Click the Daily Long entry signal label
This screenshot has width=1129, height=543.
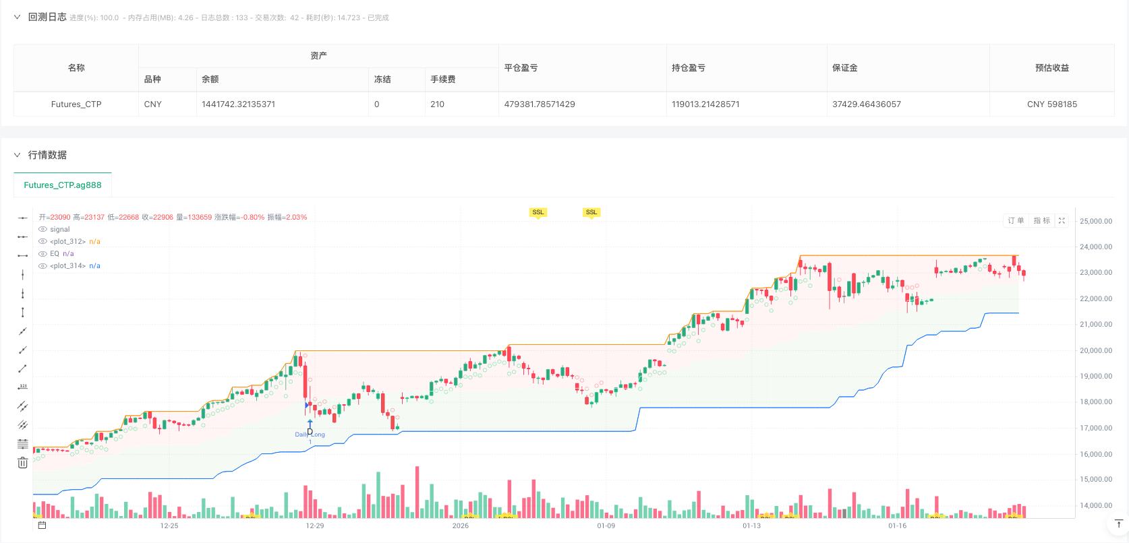(310, 435)
